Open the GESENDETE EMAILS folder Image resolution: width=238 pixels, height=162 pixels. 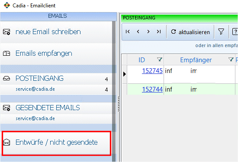48,108
